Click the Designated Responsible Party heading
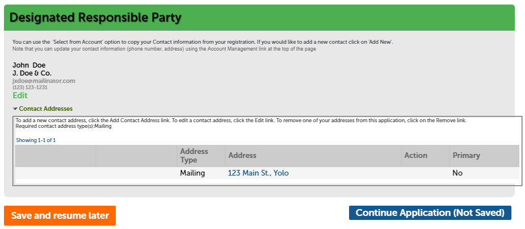Screen dimensions: 525x229 tap(95, 18)
